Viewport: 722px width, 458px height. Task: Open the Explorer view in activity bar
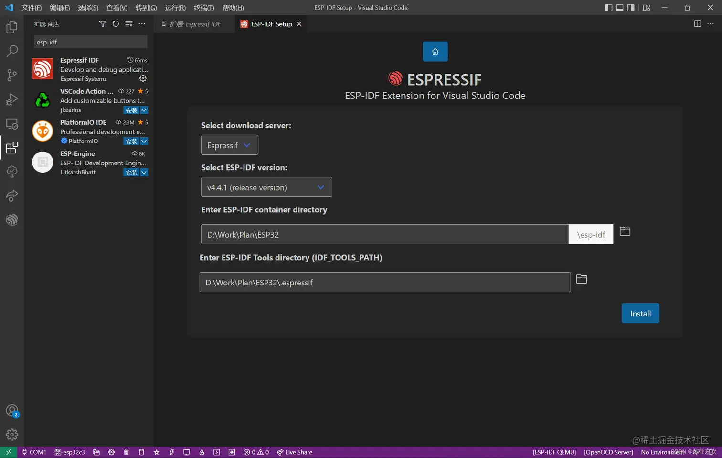(12, 27)
